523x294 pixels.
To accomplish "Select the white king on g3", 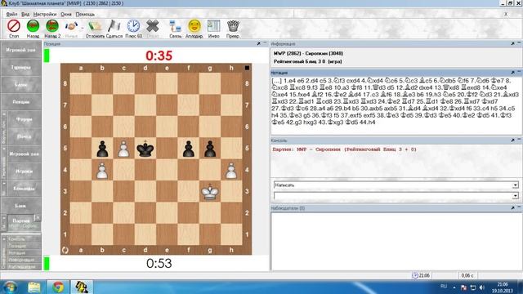I will tap(210, 191).
